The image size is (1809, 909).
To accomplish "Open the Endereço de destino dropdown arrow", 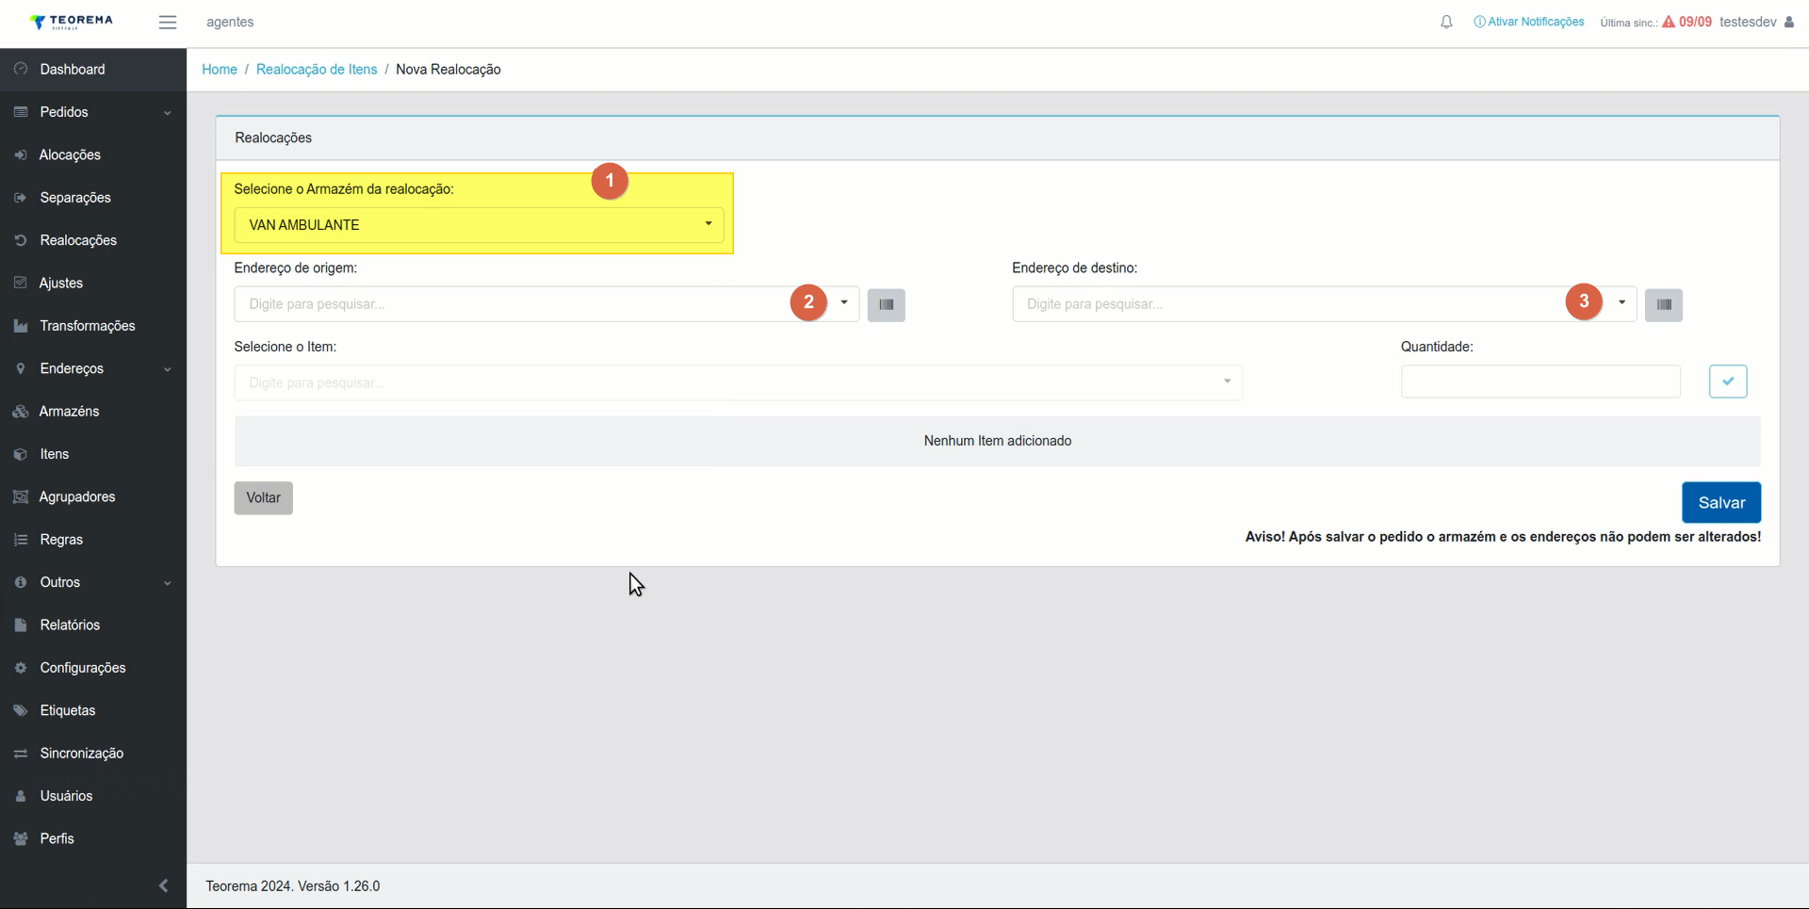I will tap(1622, 302).
